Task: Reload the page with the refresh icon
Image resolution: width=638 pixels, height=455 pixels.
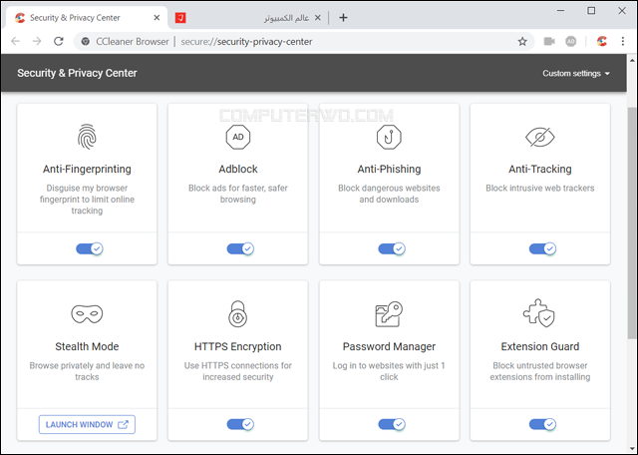Action: pyautogui.click(x=59, y=41)
